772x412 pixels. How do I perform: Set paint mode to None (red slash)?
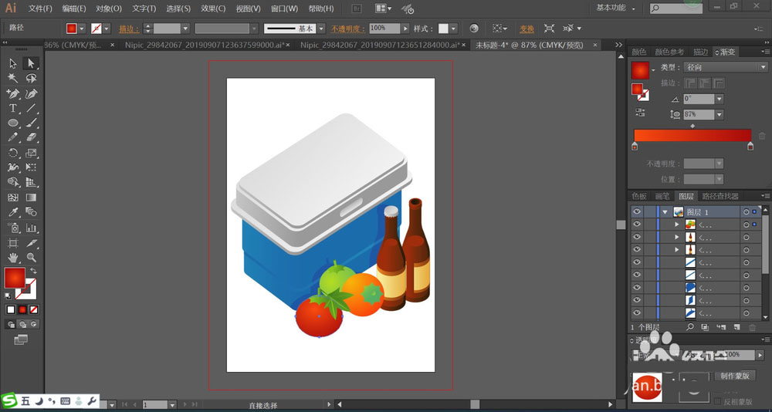coord(34,309)
